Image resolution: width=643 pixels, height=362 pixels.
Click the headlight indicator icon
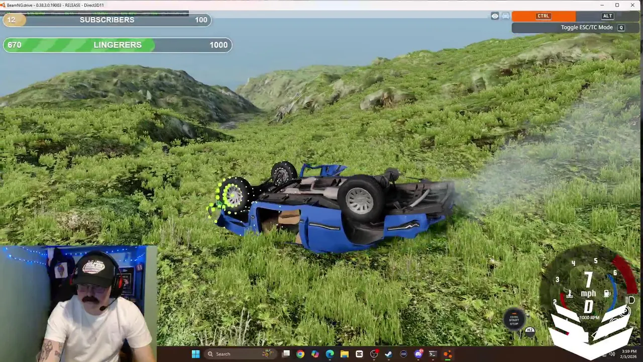630,300
